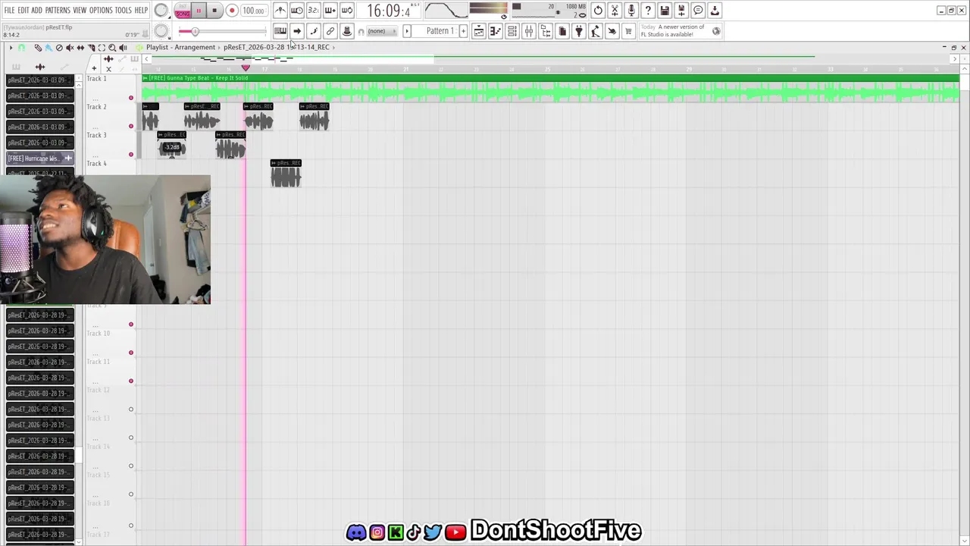Open the TOOLS menu
Image resolution: width=970 pixels, height=546 pixels.
(x=124, y=11)
